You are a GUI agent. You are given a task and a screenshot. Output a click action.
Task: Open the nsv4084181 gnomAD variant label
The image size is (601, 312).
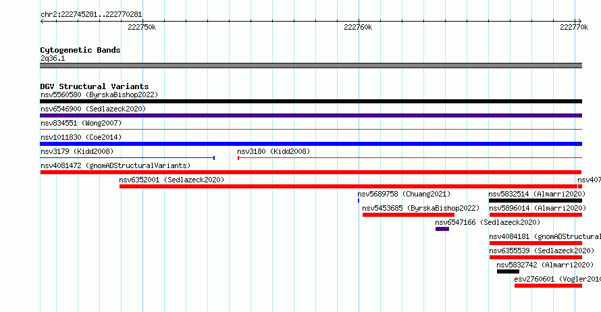[545, 236]
